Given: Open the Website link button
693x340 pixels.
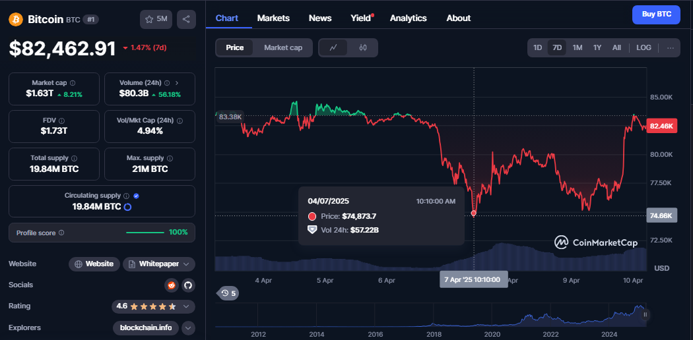Looking at the screenshot, I should pos(94,264).
